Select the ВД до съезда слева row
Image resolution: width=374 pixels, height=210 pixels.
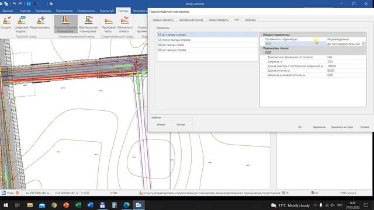pos(207,45)
